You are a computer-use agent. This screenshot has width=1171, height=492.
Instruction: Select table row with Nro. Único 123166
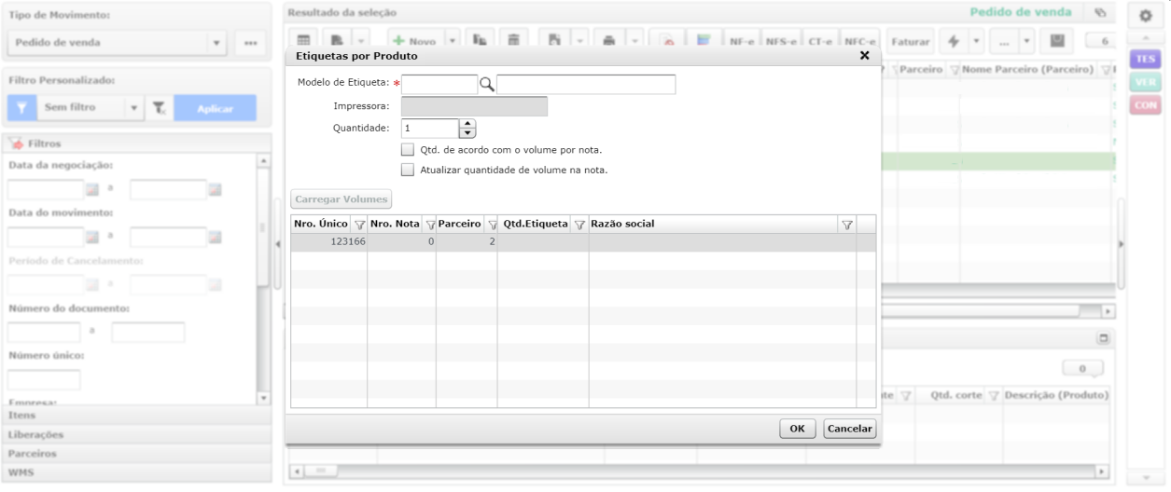pos(583,242)
